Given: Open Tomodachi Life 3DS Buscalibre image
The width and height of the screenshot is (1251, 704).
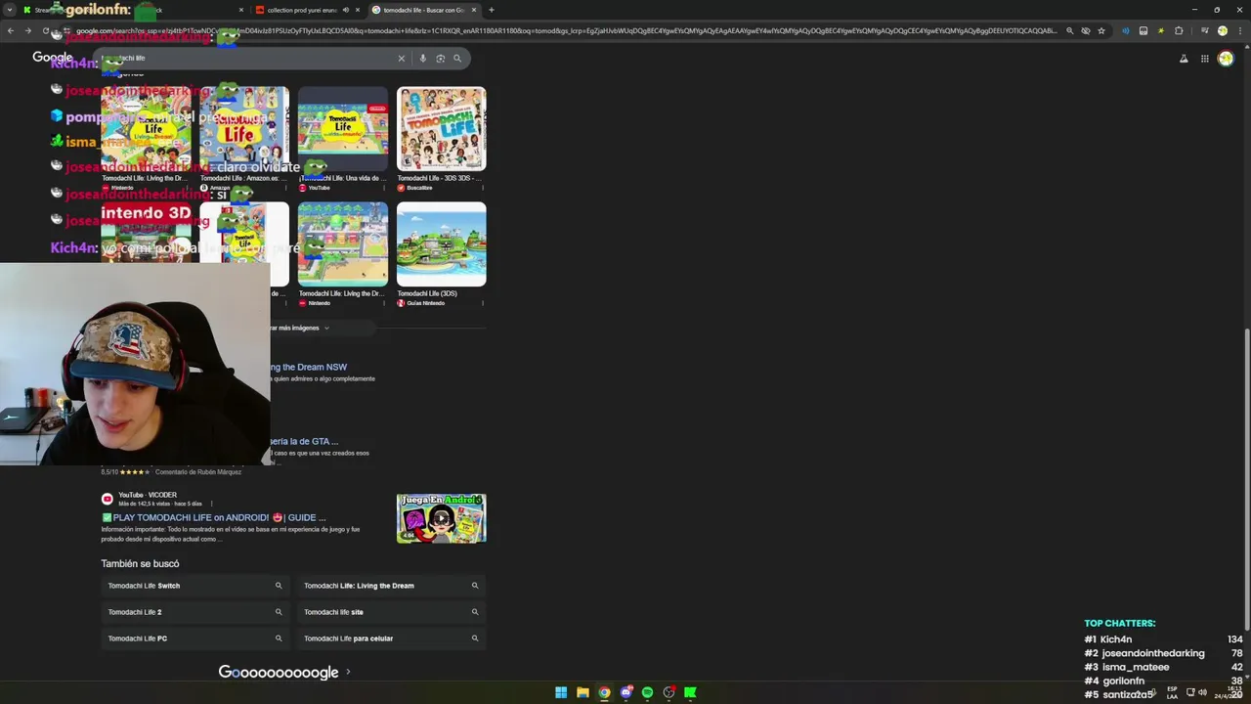Looking at the screenshot, I should tap(441, 129).
